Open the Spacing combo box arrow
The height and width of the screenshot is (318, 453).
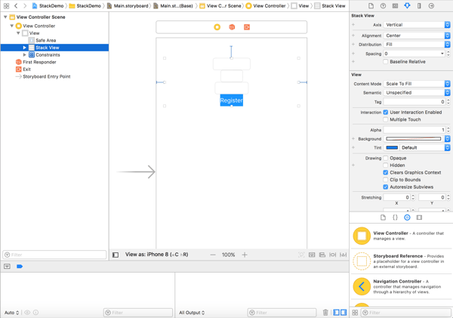pyautogui.click(x=442, y=54)
